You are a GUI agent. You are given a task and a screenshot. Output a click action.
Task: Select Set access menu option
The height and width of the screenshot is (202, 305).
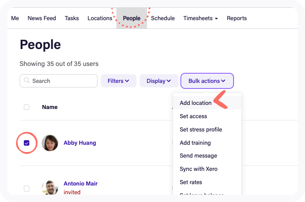point(193,116)
